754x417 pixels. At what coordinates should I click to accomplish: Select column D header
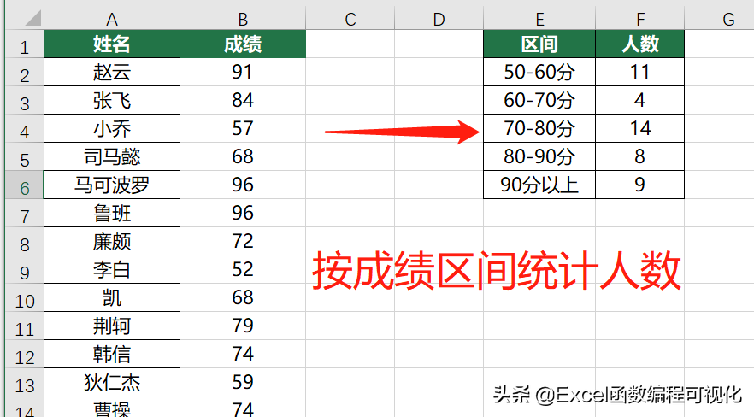(x=439, y=19)
